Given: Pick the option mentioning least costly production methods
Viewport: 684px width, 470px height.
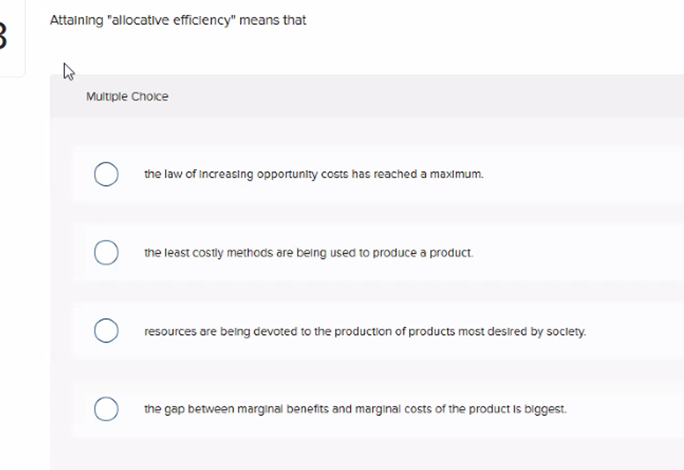Looking at the screenshot, I should coord(309,252).
